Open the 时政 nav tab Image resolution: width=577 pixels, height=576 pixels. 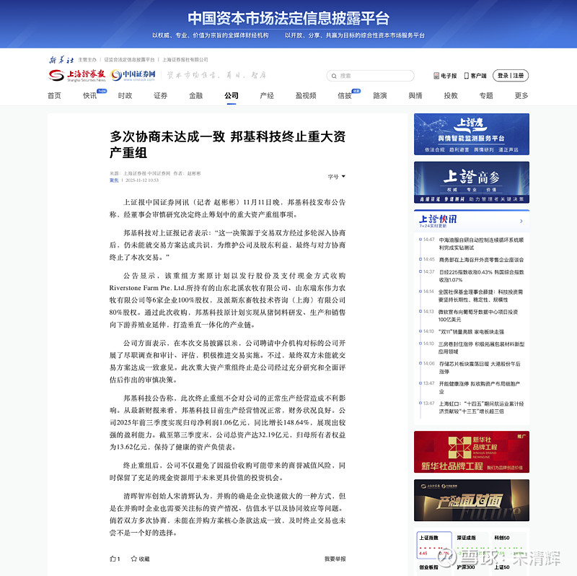[x=125, y=95]
